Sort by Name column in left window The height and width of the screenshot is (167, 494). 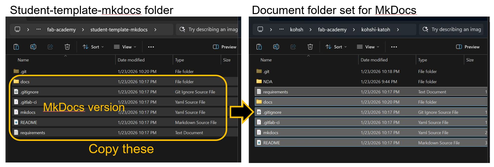pos(23,60)
